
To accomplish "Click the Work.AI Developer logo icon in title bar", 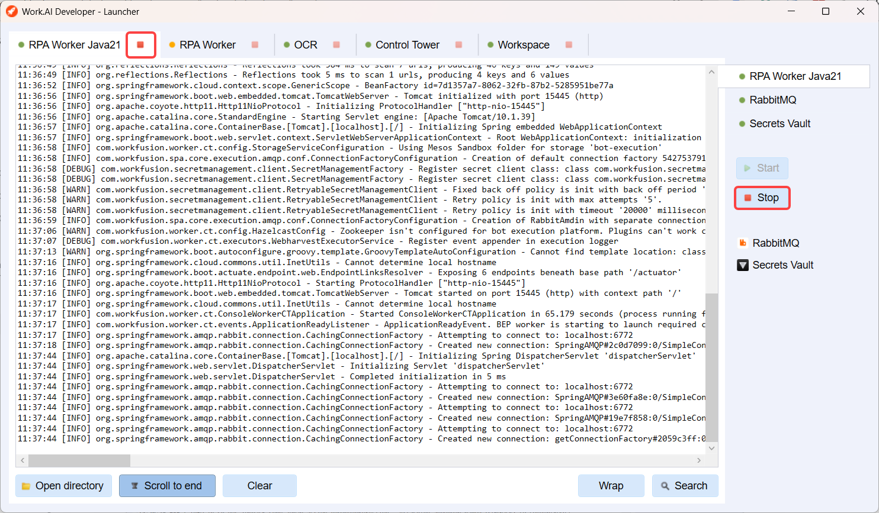I will [12, 11].
